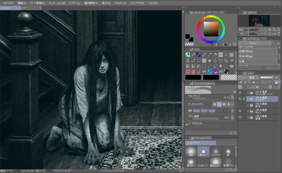Select the strongest anti-aliasing option
Viewport: 282px width, 173px height.
tap(228, 105)
